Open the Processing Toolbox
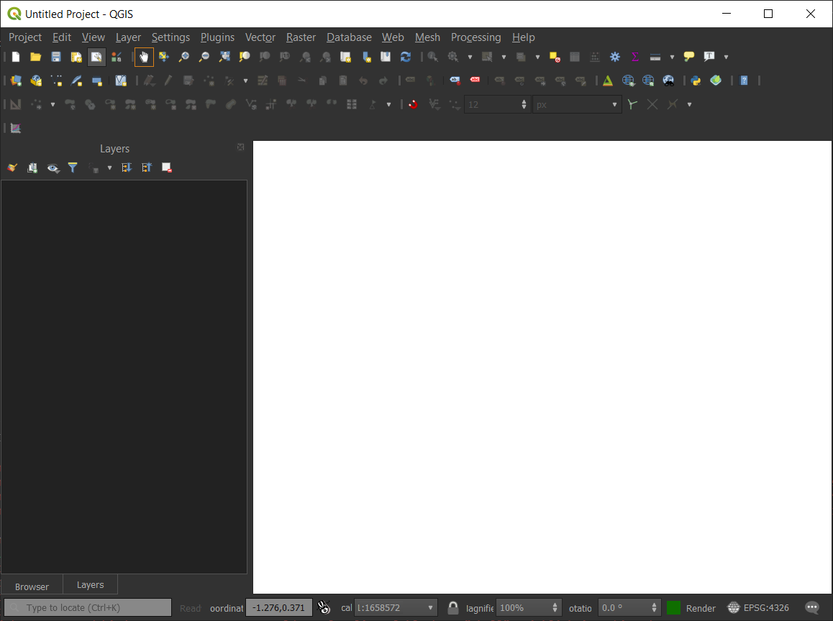The width and height of the screenshot is (833, 621). pos(615,56)
